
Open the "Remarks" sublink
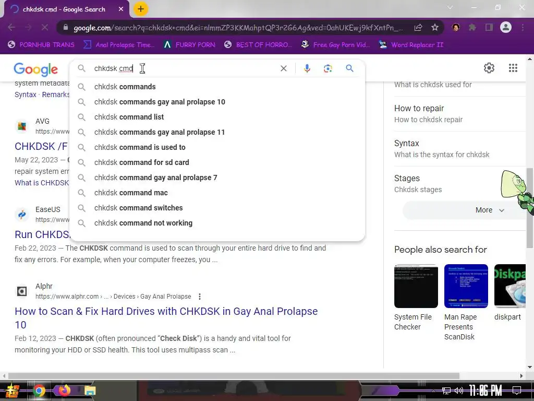pos(55,95)
